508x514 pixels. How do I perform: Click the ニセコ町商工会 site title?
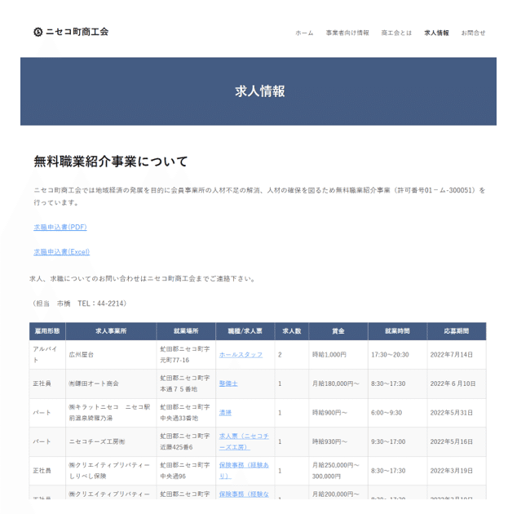[x=77, y=32]
